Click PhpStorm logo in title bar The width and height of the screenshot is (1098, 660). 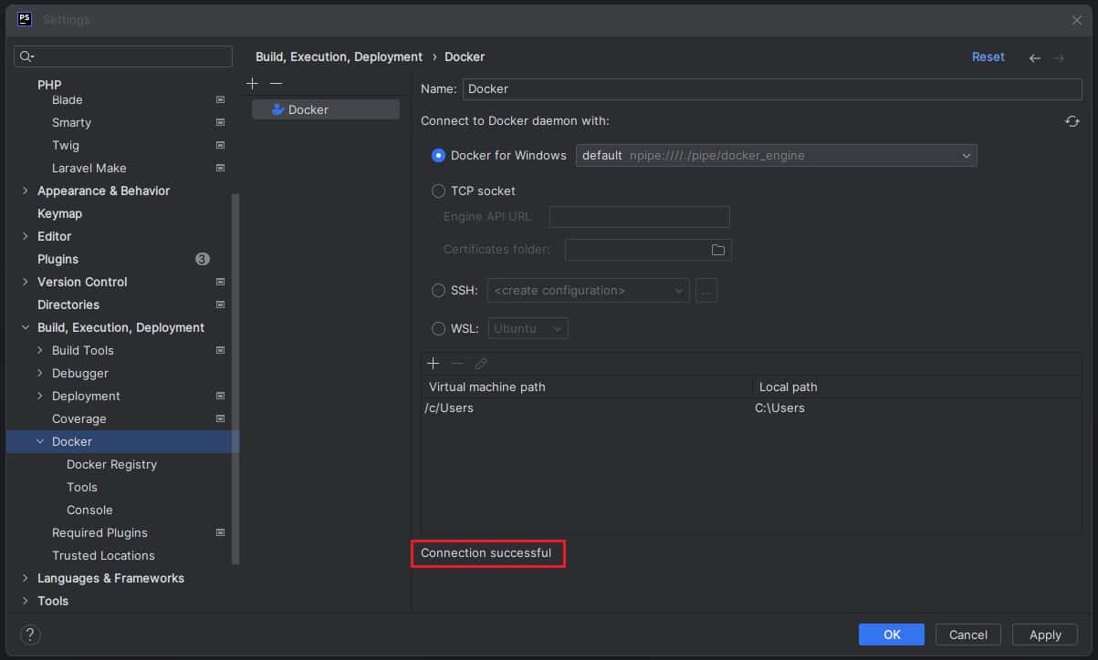25,19
